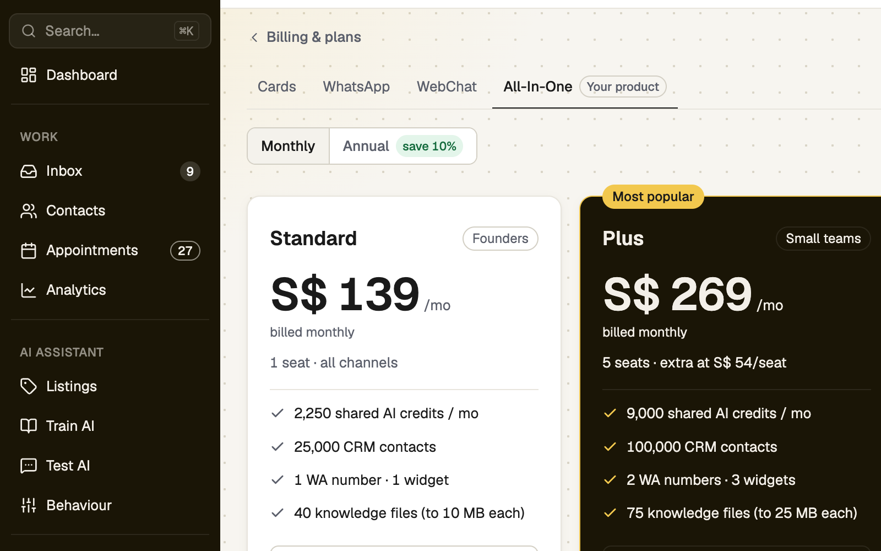Click the Listings tag icon
This screenshot has width=881, height=551.
click(x=29, y=386)
